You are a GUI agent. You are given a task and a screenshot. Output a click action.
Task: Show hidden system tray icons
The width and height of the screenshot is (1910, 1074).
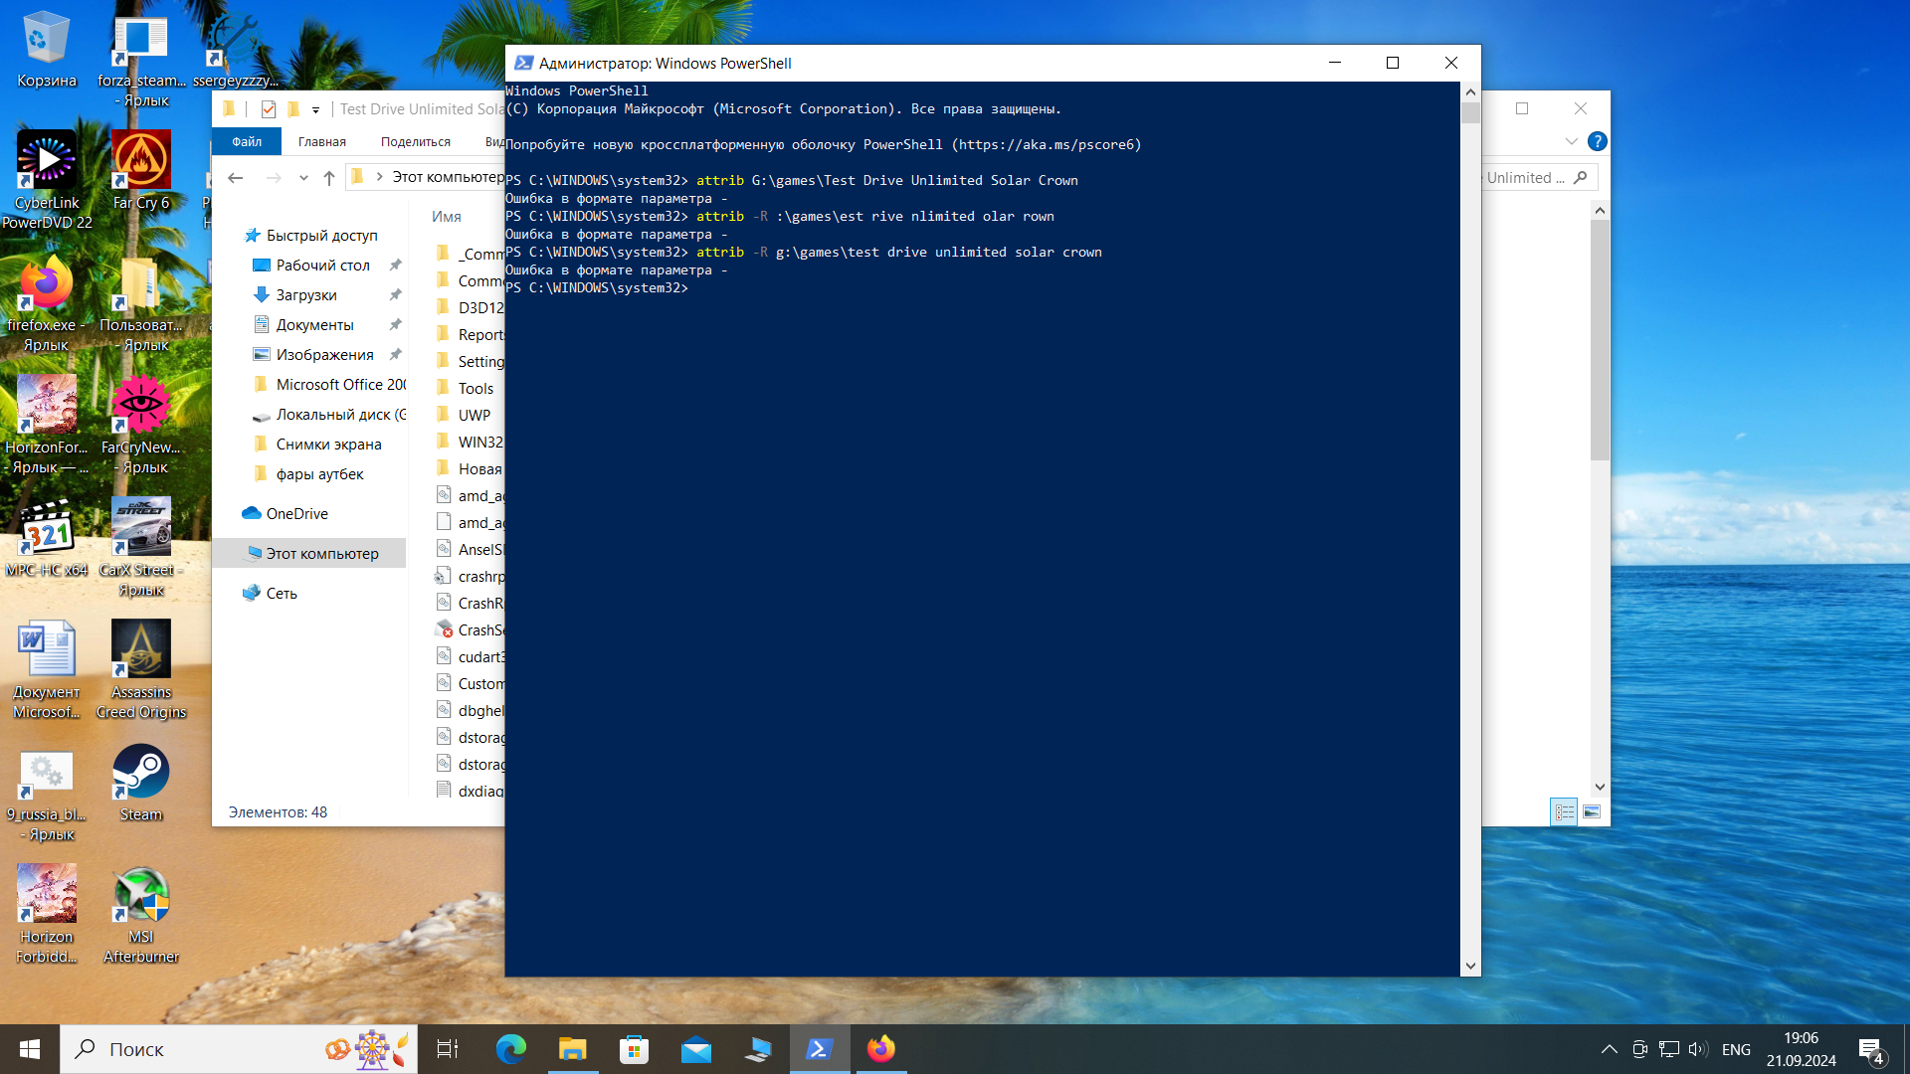(1609, 1049)
